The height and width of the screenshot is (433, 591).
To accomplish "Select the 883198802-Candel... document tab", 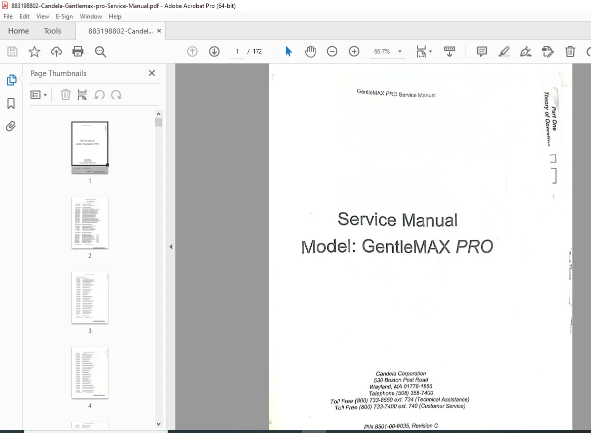I will pos(120,31).
